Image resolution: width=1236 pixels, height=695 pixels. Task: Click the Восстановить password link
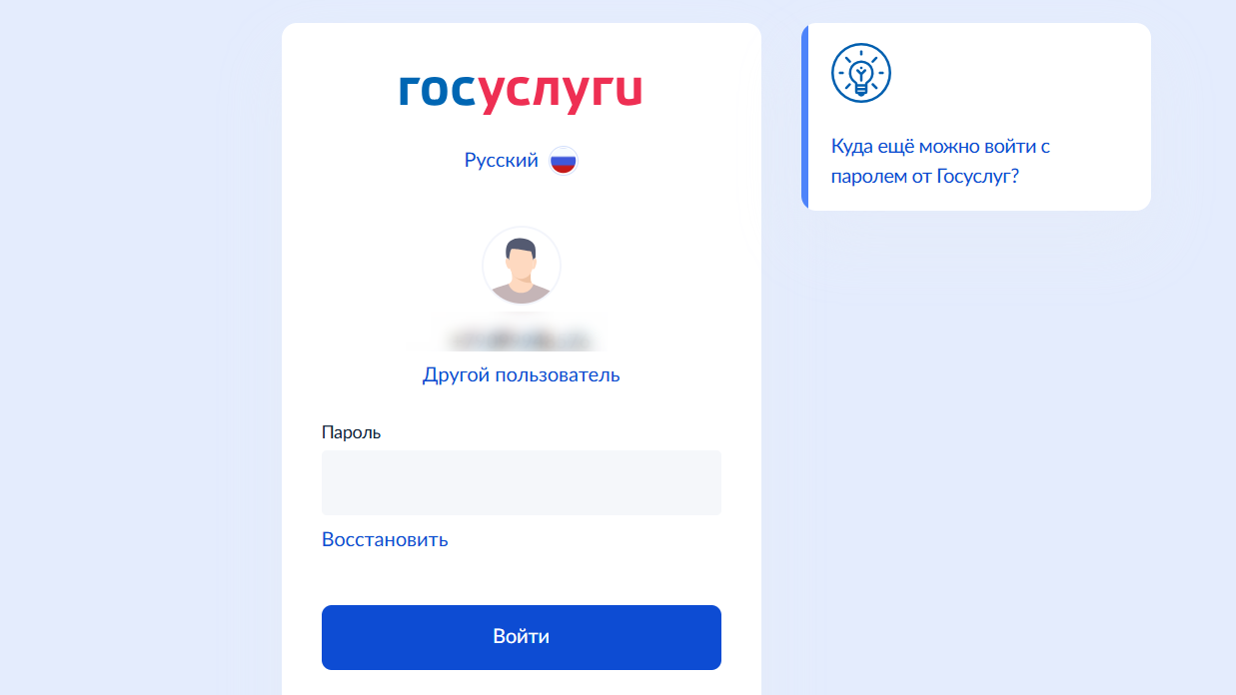coord(385,540)
